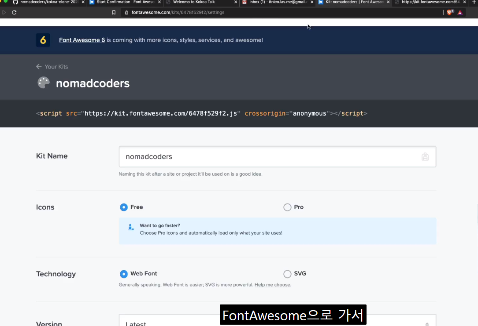The width and height of the screenshot is (478, 326).
Task: Switch to nomadcoders/kokoa-clone GitHub tab
Action: 49,2
